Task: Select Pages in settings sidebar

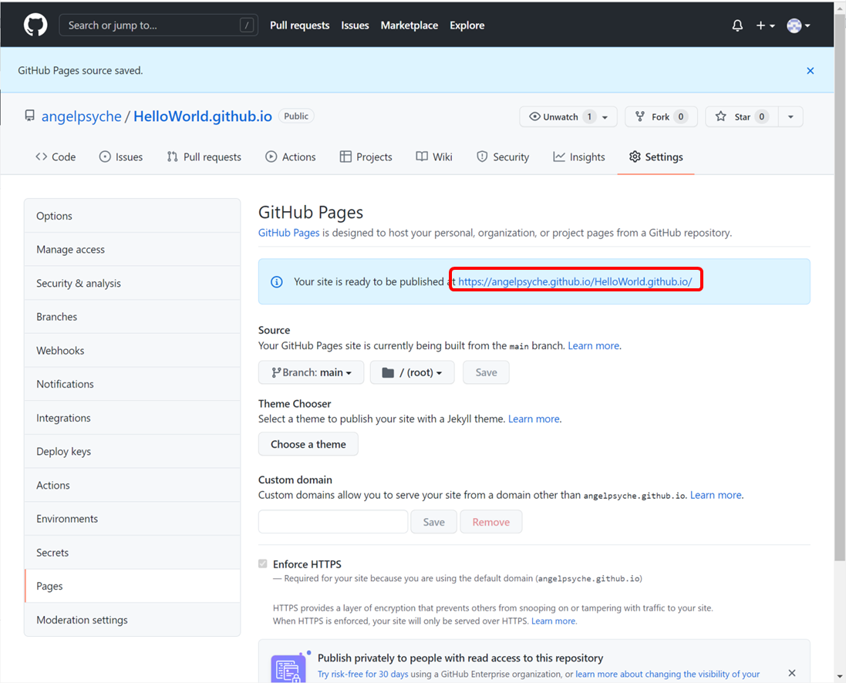Action: 132,586
